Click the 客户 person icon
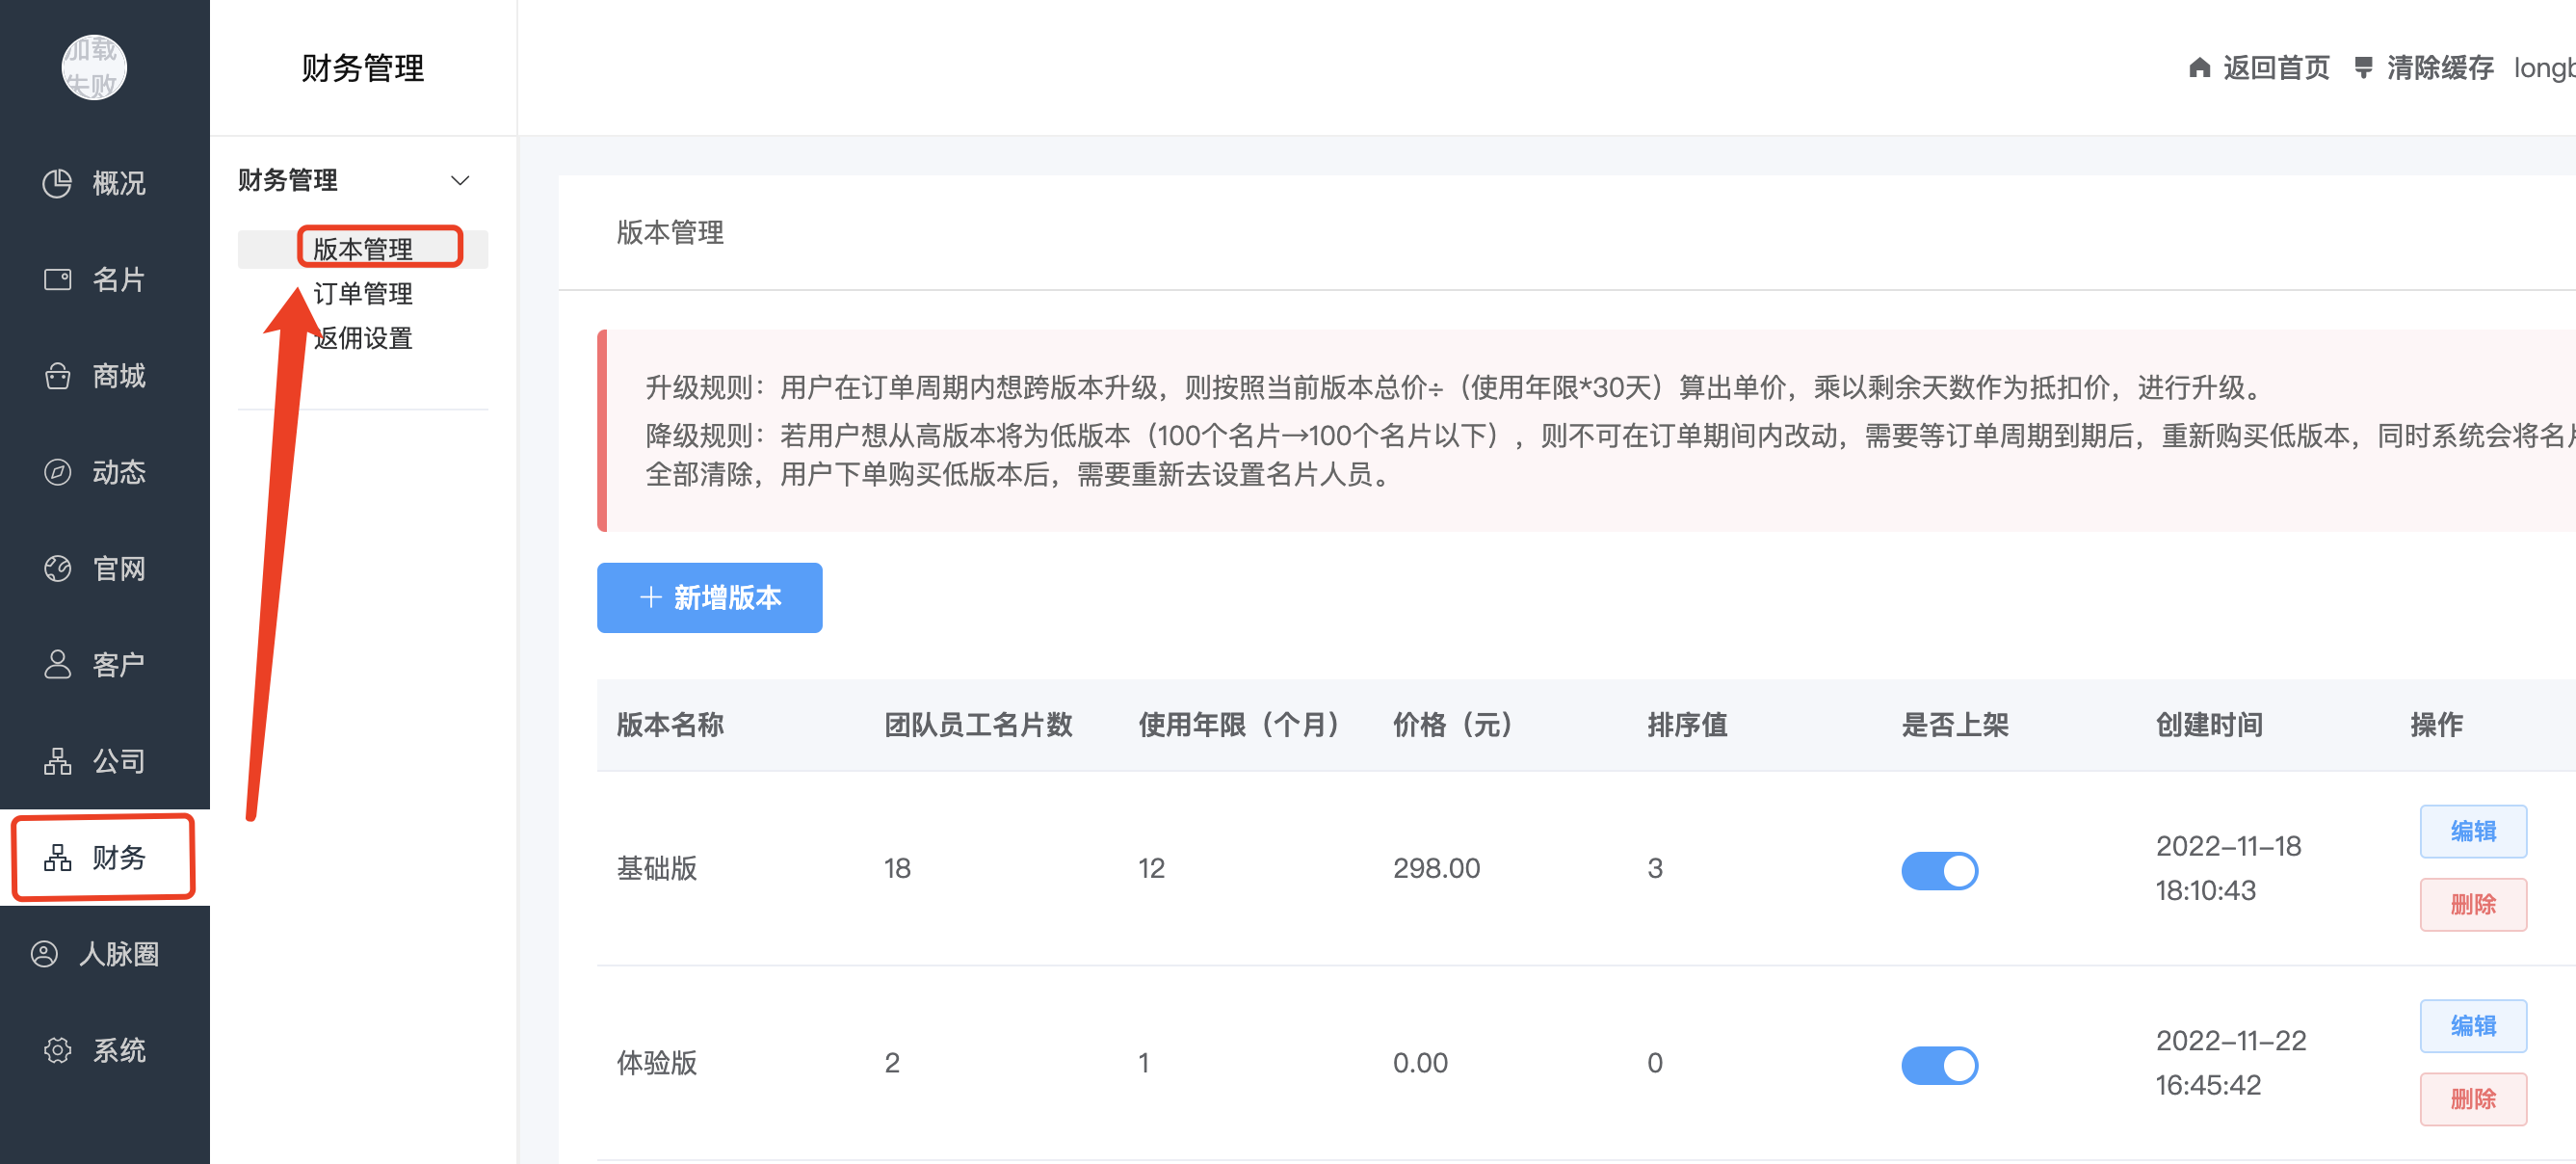2576x1164 pixels. [57, 664]
